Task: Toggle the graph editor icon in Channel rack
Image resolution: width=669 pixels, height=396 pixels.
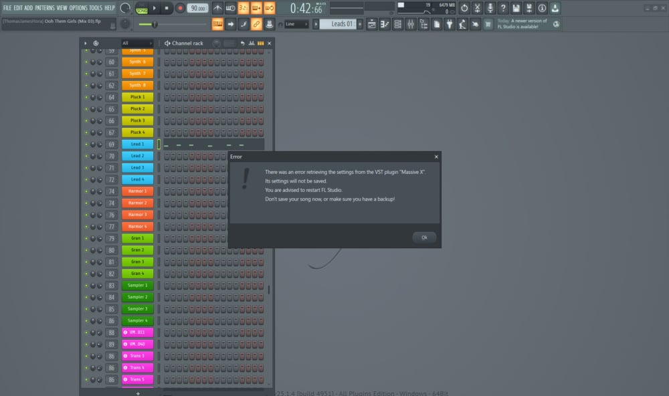Action: 252,43
